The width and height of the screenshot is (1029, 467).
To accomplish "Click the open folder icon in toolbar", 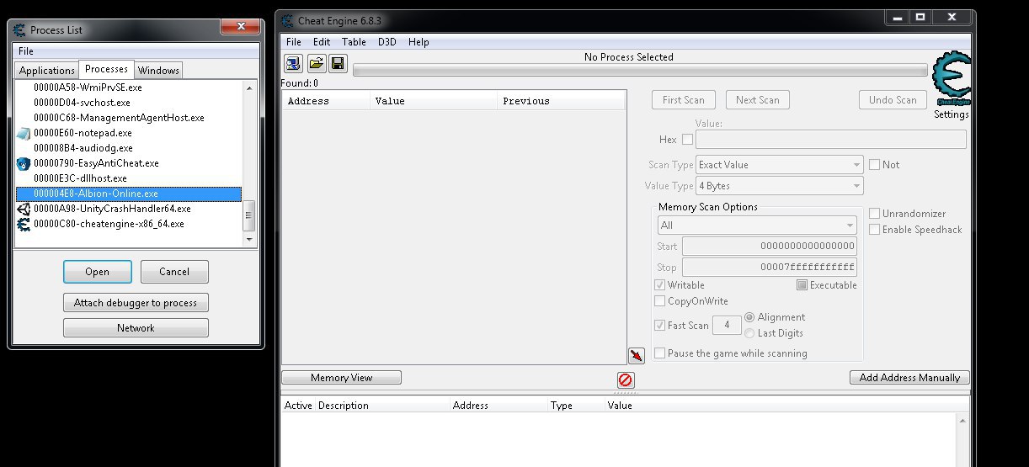I will (x=316, y=64).
